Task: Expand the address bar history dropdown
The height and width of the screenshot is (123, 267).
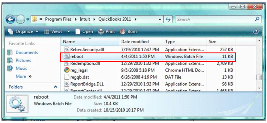Action: tap(160, 20)
